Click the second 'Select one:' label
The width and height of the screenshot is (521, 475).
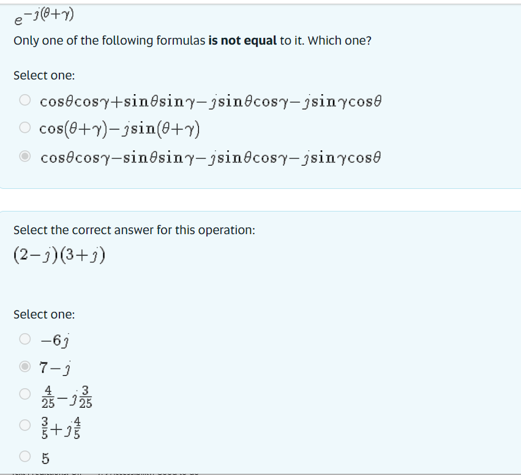[44, 314]
